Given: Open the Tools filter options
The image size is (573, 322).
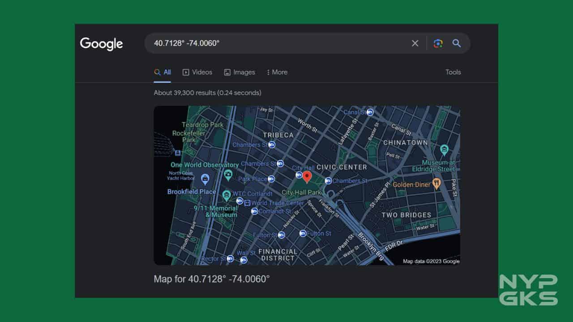Looking at the screenshot, I should 453,72.
